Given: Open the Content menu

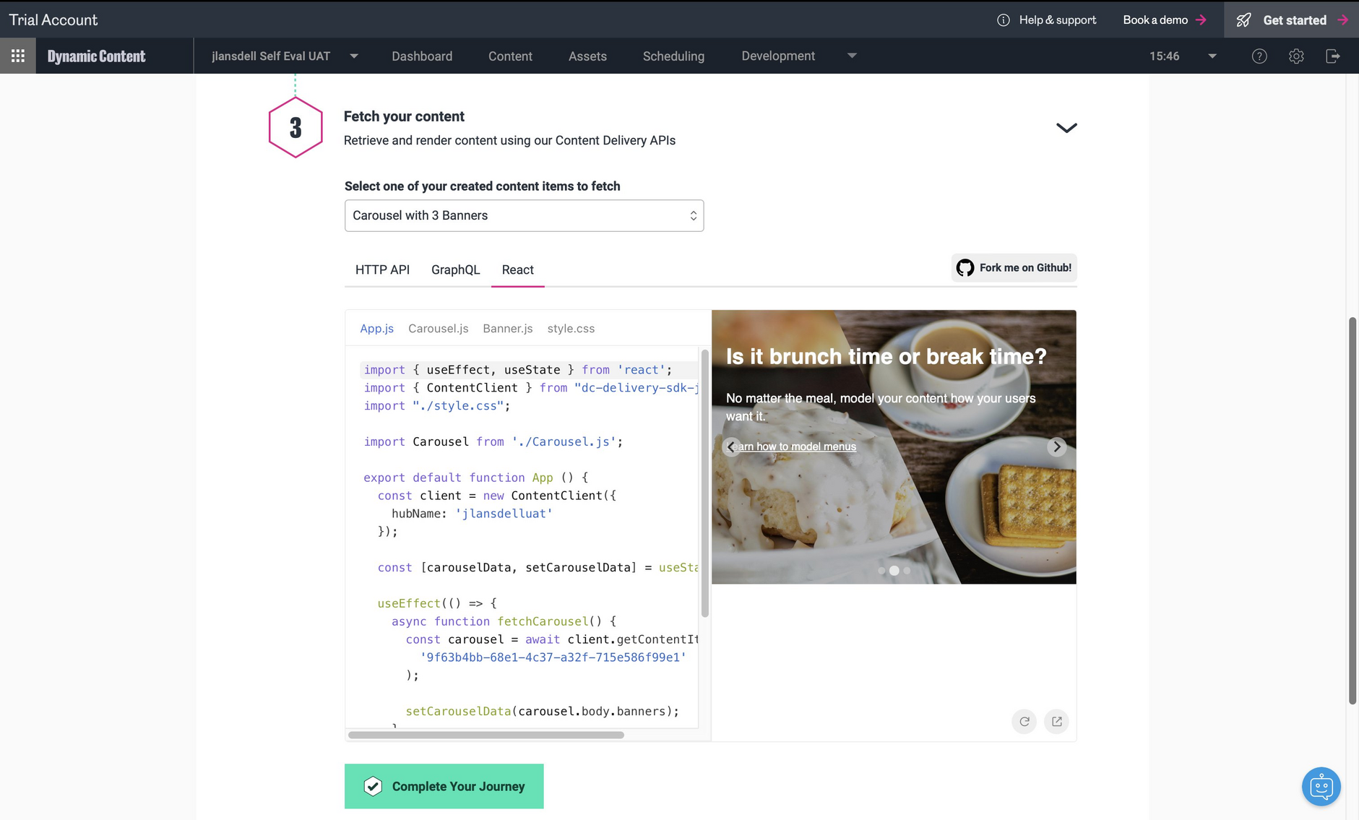Looking at the screenshot, I should point(510,56).
